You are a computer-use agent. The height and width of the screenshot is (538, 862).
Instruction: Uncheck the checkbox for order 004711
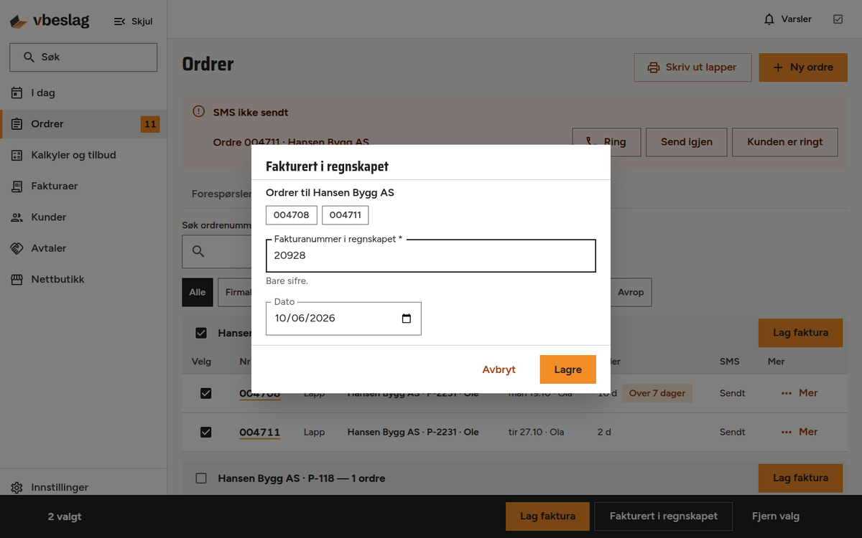click(205, 432)
